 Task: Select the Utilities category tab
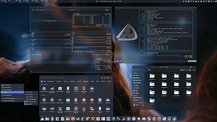(109, 81)
